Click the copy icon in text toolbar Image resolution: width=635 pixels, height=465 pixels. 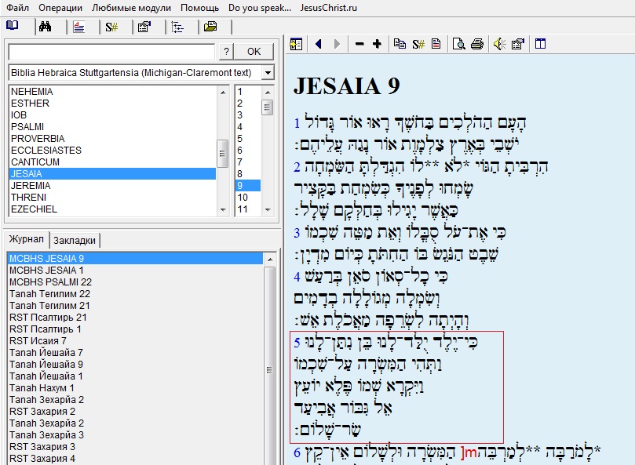click(400, 44)
